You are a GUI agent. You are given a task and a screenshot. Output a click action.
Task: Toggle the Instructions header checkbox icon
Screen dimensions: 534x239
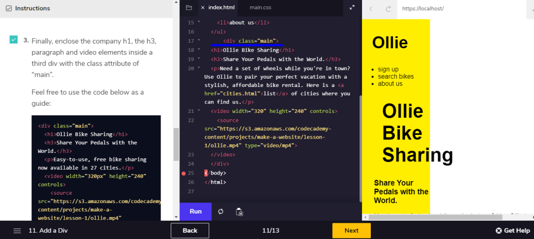coord(7,8)
